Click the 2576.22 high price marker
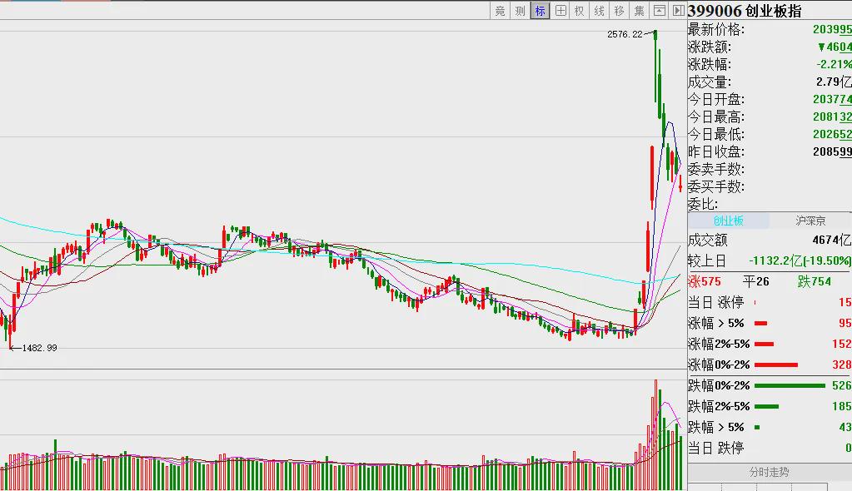This screenshot has height=491, width=852. [x=625, y=34]
